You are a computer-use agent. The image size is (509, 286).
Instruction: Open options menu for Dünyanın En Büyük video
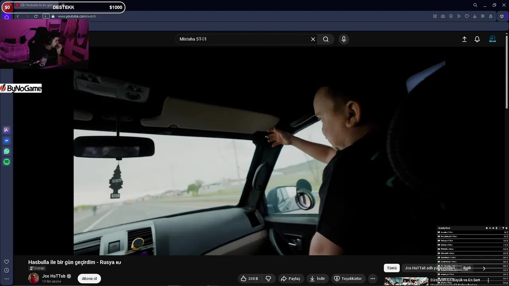pos(488,280)
